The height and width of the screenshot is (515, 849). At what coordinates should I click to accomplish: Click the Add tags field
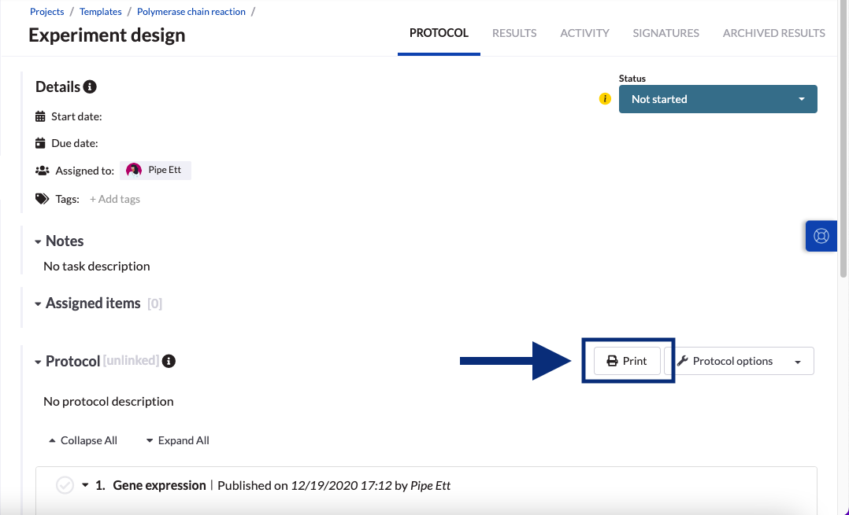115,199
